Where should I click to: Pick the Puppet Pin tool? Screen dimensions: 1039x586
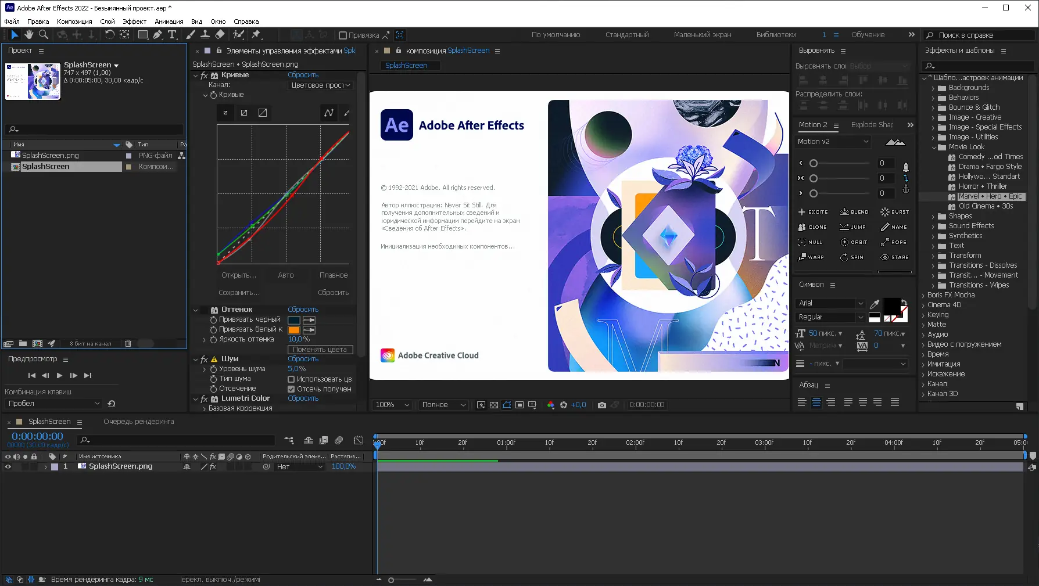[x=256, y=35]
